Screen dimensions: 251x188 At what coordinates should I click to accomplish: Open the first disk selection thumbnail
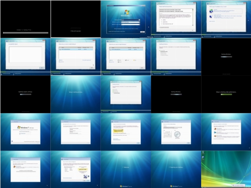tap(76, 57)
